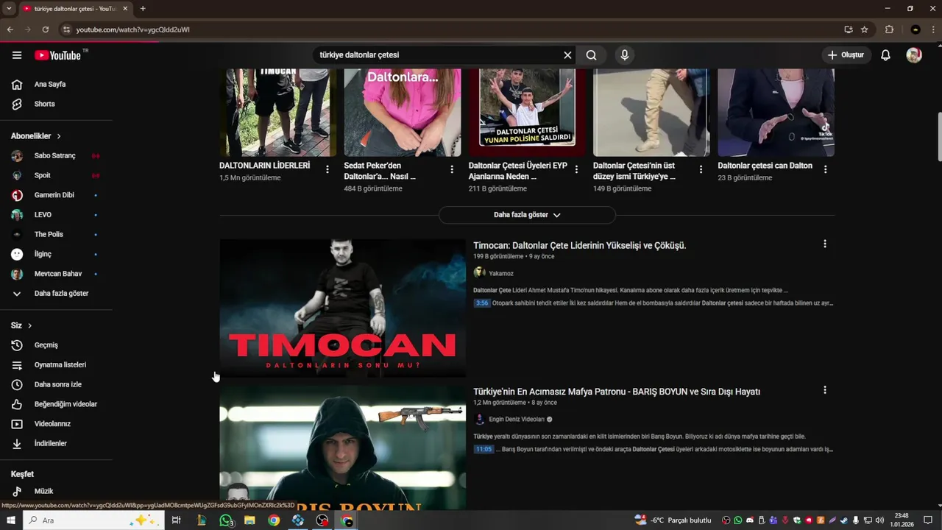
Task: Click the Barış Boyun video title
Action: click(x=617, y=392)
